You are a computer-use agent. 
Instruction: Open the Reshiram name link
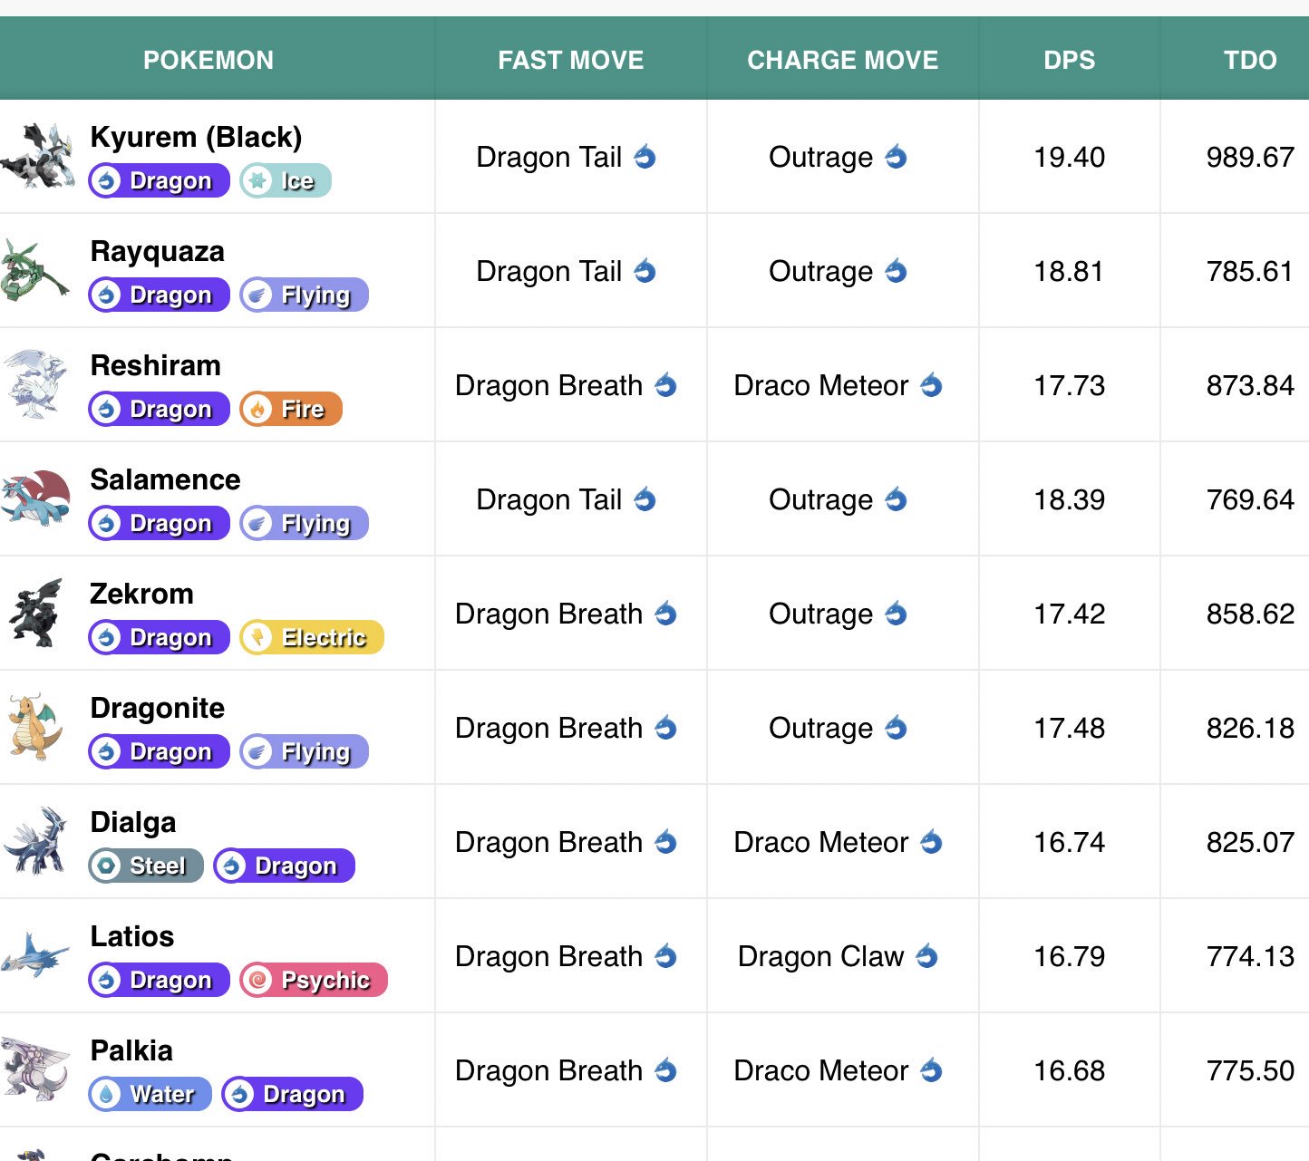[155, 365]
